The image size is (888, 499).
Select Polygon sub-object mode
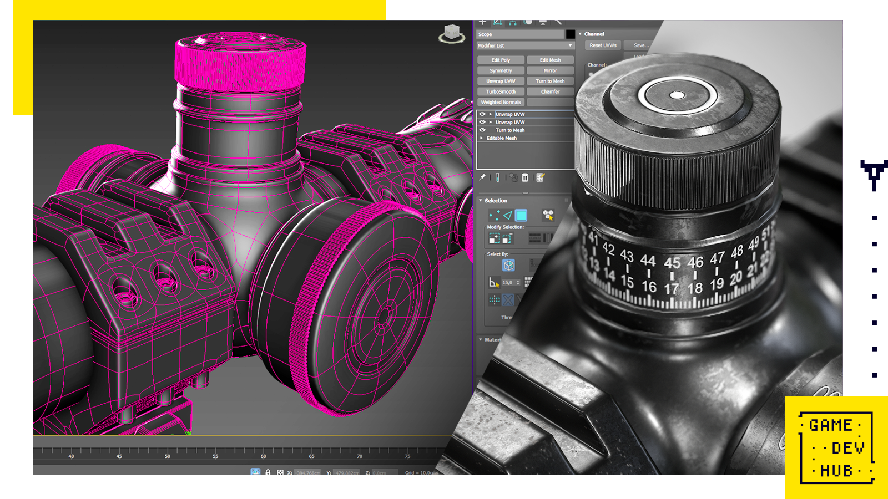click(521, 216)
